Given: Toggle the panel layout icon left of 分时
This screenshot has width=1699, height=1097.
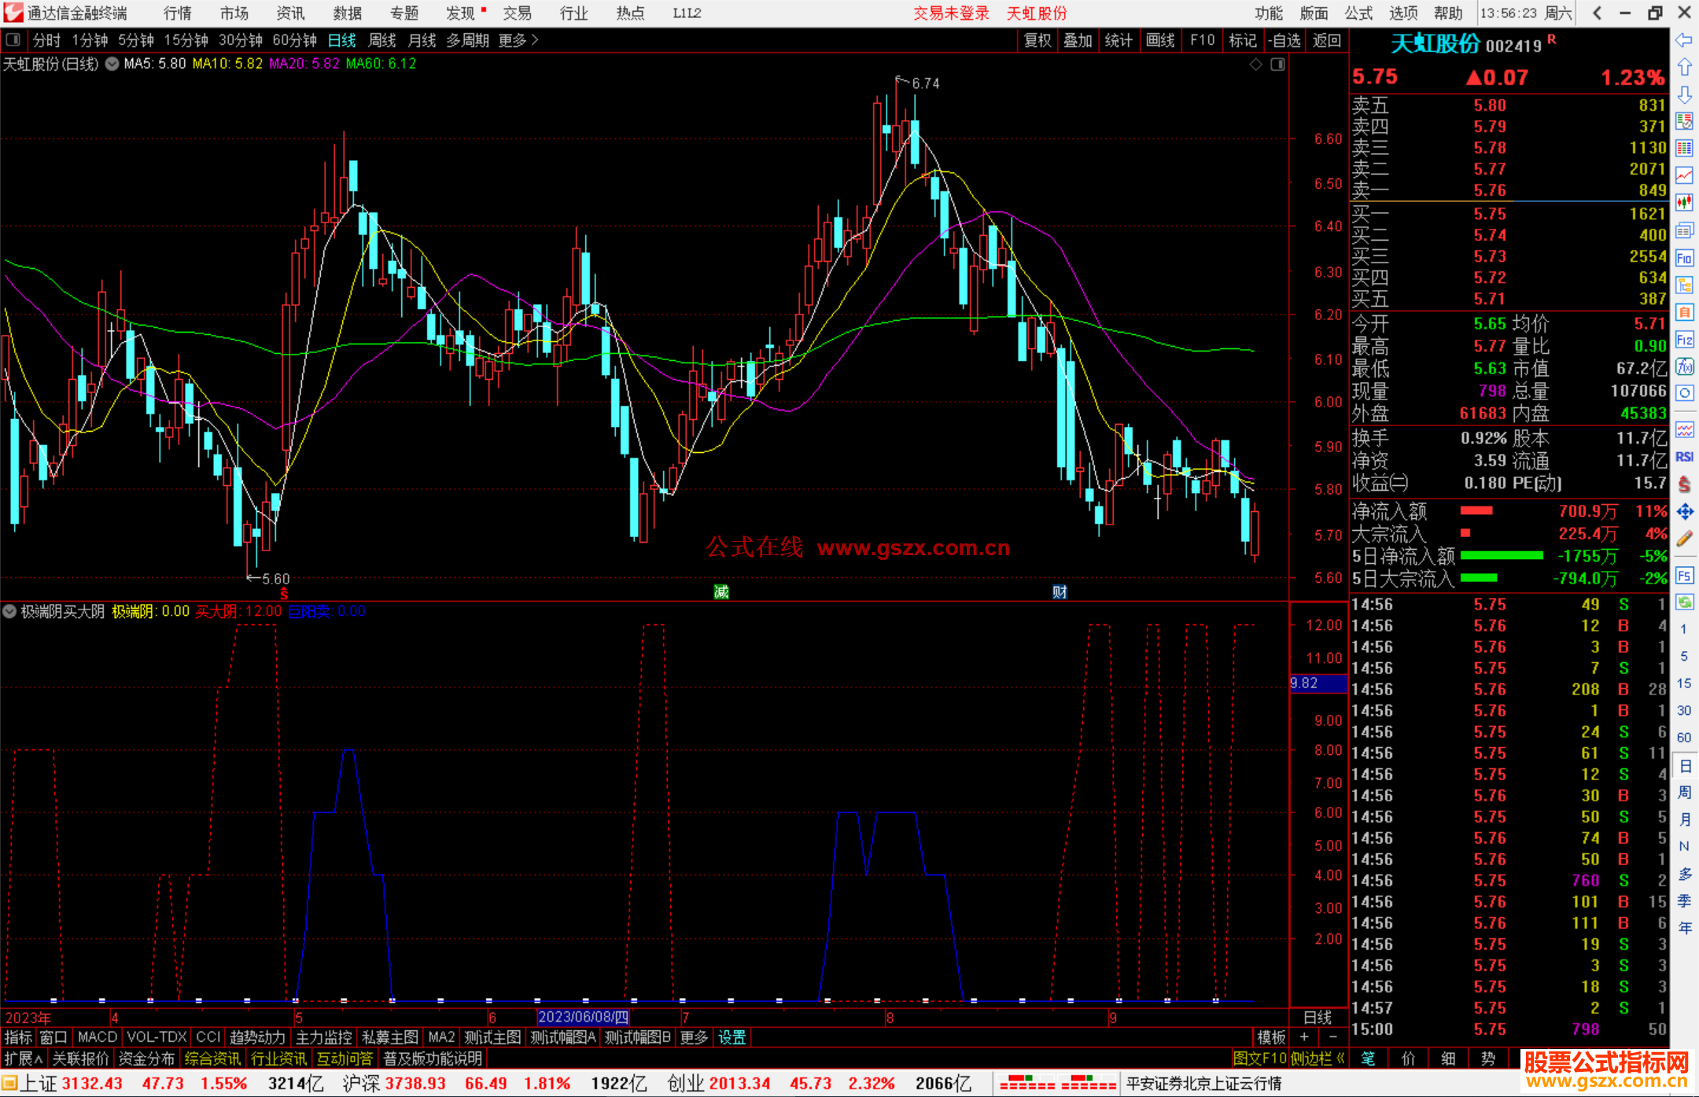Looking at the screenshot, I should pos(13,39).
